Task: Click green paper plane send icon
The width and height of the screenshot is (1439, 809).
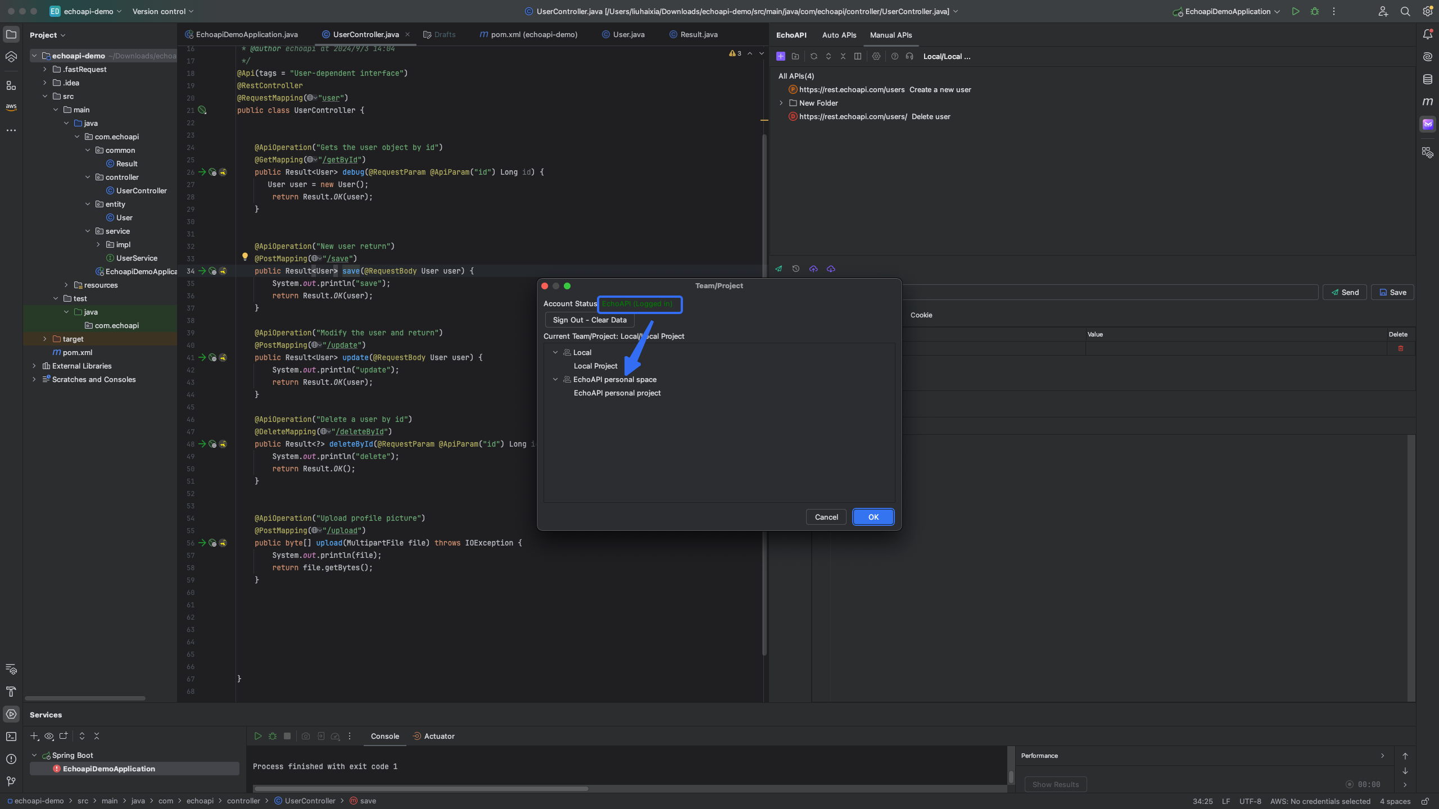Action: pos(779,269)
